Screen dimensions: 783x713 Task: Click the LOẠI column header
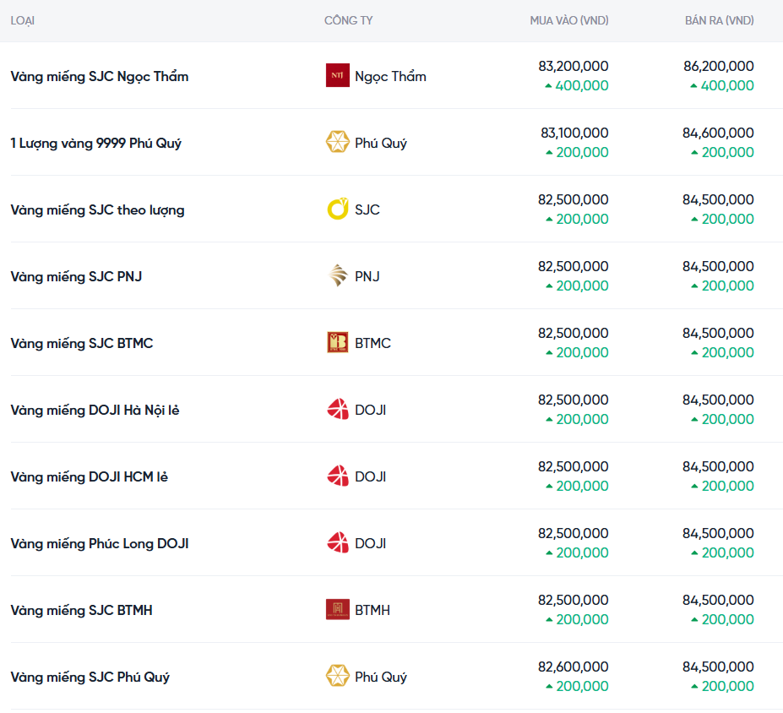click(23, 20)
